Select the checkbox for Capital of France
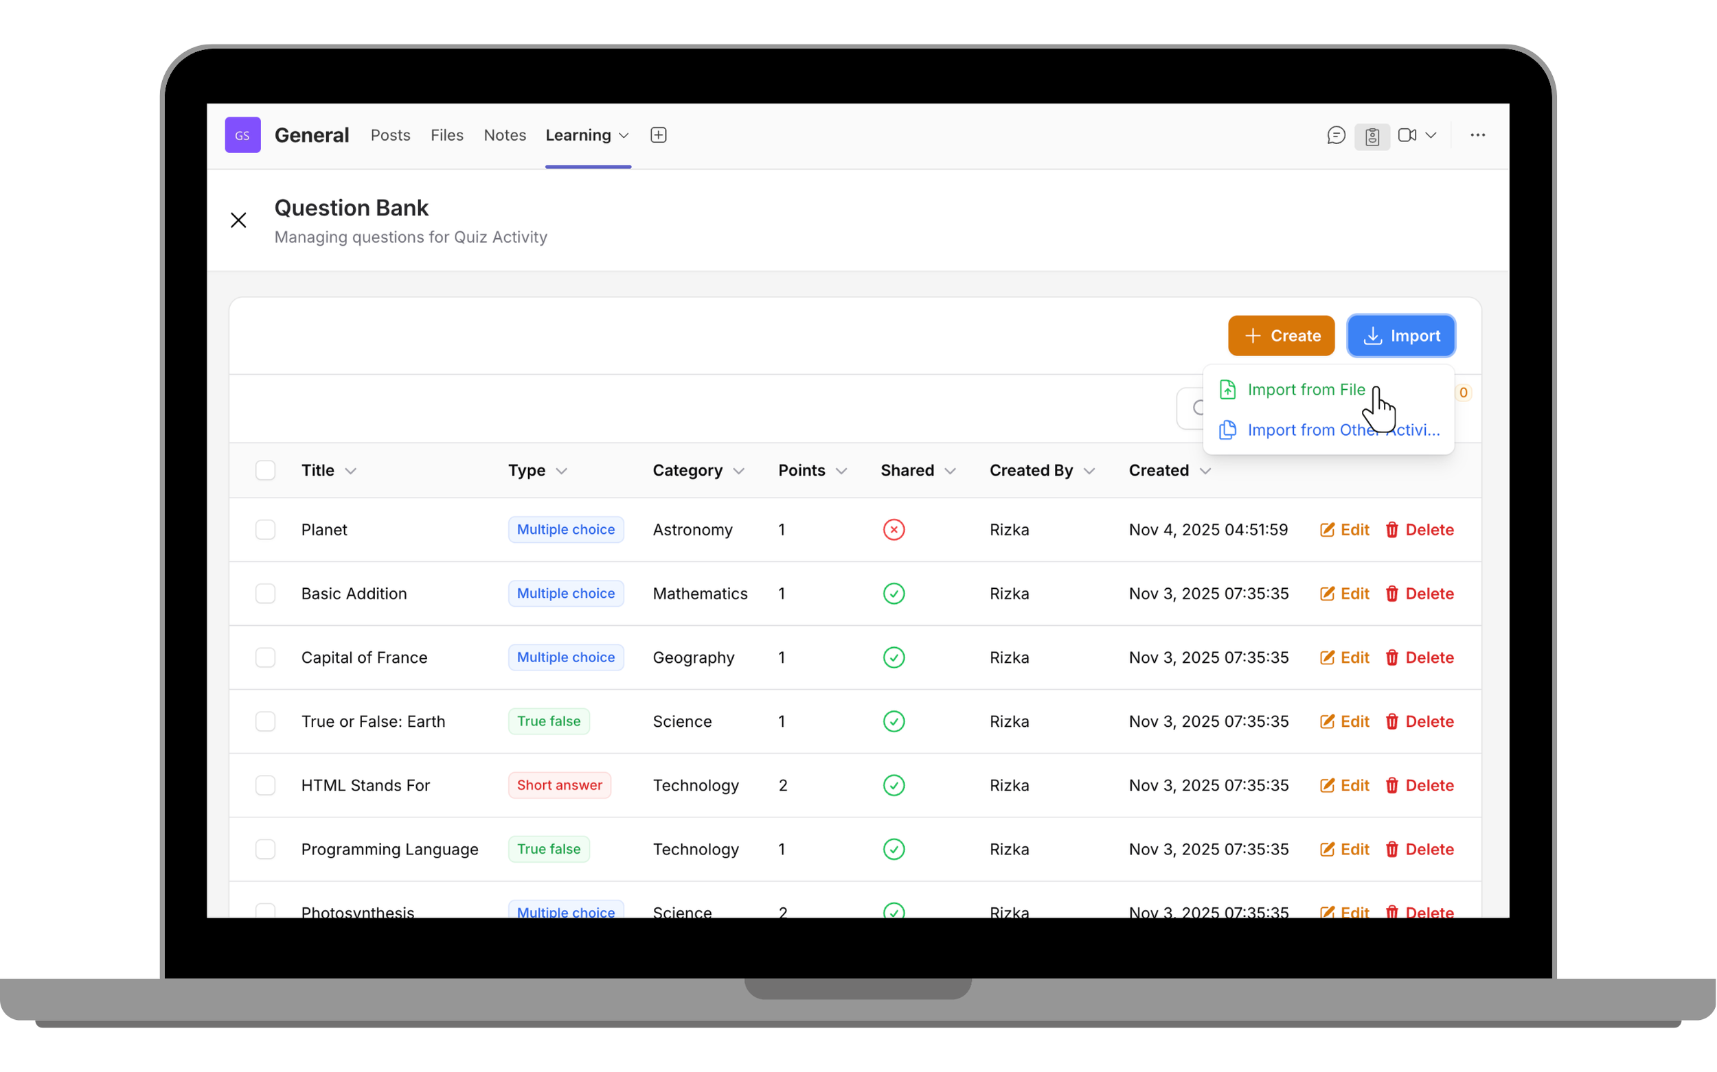The image size is (1717, 1072). (265, 657)
